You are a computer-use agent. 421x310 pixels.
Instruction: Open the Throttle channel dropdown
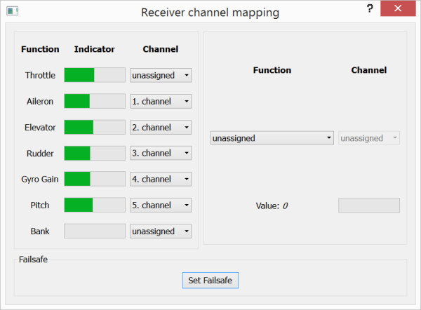tap(161, 75)
